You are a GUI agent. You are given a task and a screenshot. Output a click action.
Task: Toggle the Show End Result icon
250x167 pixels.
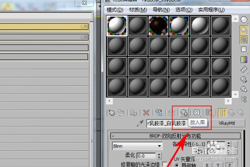point(222,112)
